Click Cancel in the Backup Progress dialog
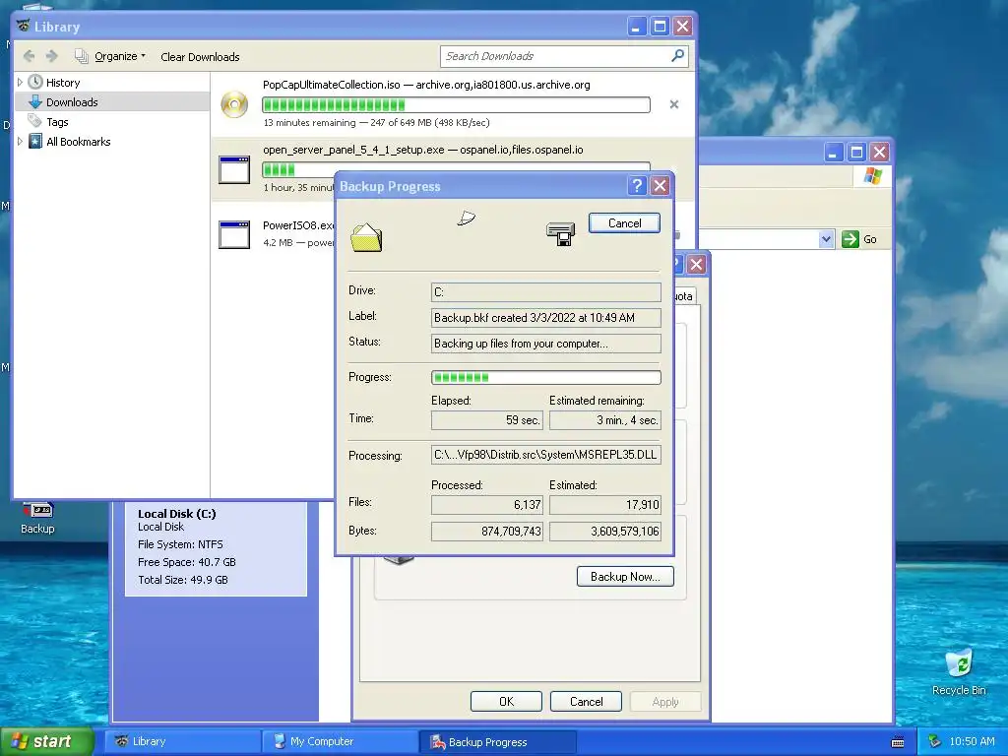The image size is (1008, 756). [x=624, y=223]
